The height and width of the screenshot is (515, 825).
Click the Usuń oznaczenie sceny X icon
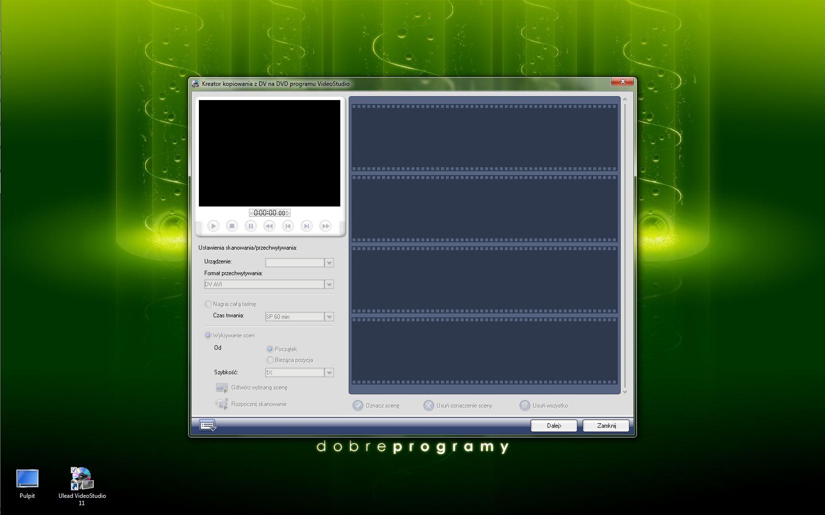point(429,406)
